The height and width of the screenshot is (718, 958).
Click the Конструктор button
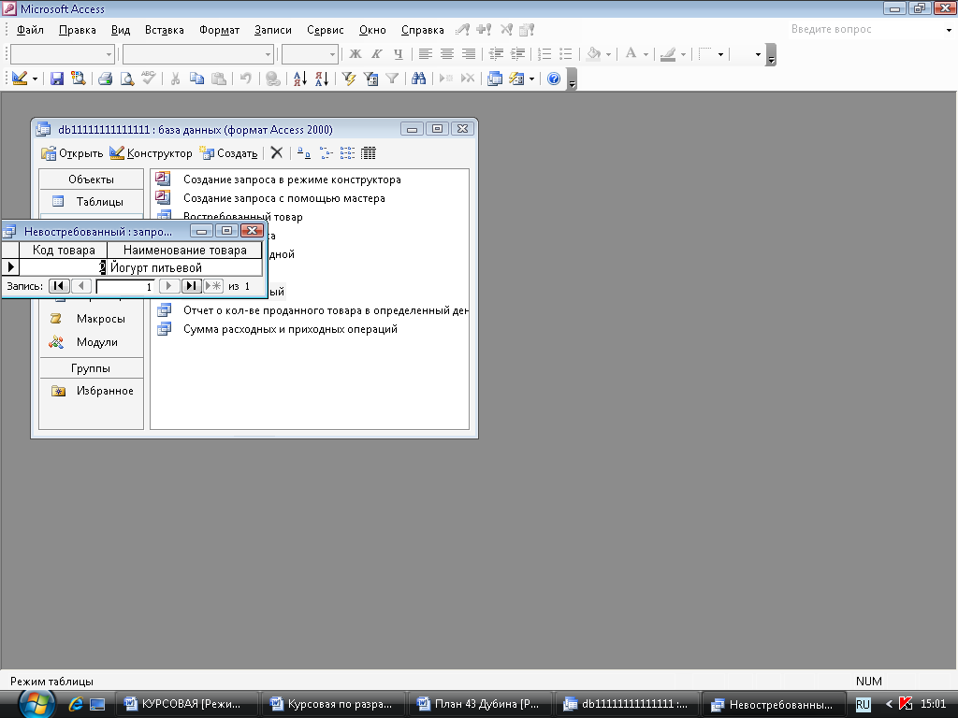[151, 153]
